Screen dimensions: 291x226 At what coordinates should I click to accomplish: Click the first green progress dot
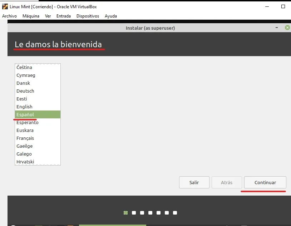(125, 212)
